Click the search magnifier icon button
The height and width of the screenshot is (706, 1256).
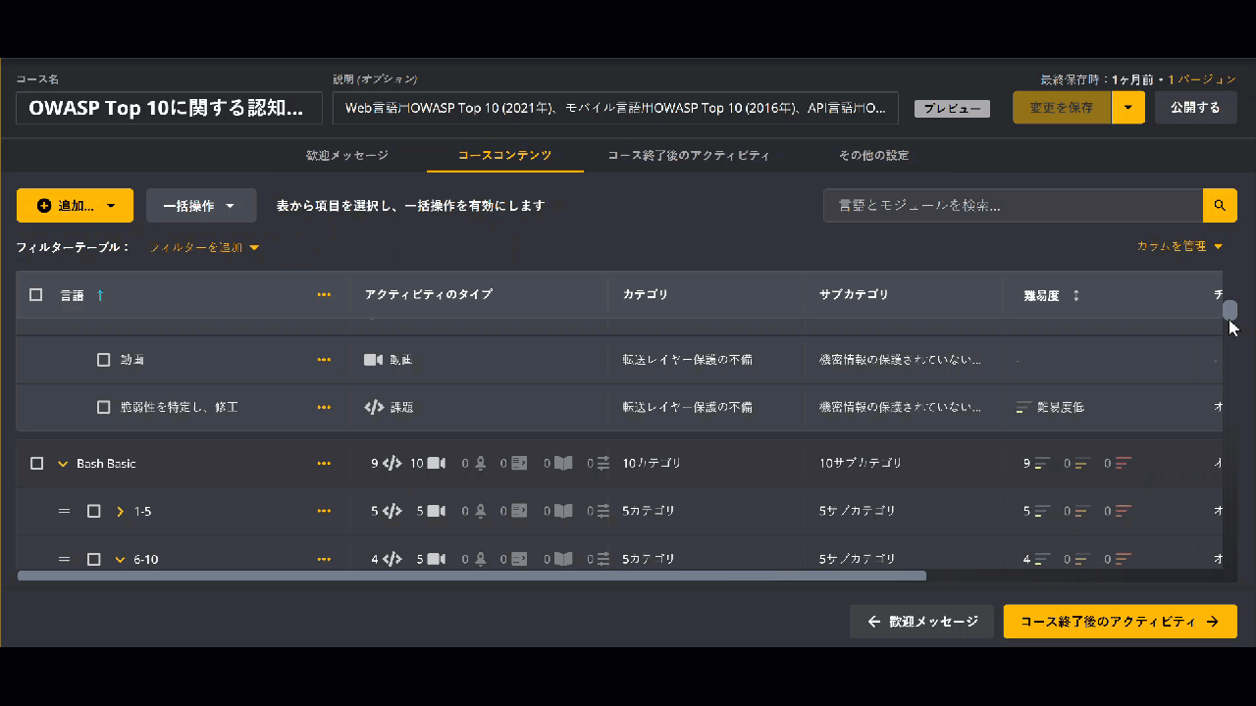[1220, 206]
